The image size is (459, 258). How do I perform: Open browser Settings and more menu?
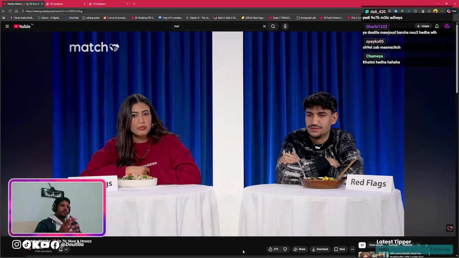pos(442,11)
